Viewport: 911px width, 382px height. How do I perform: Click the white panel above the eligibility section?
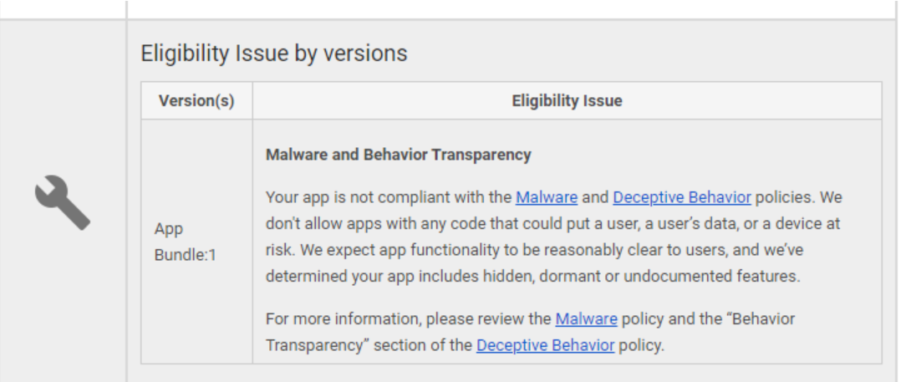point(511,8)
